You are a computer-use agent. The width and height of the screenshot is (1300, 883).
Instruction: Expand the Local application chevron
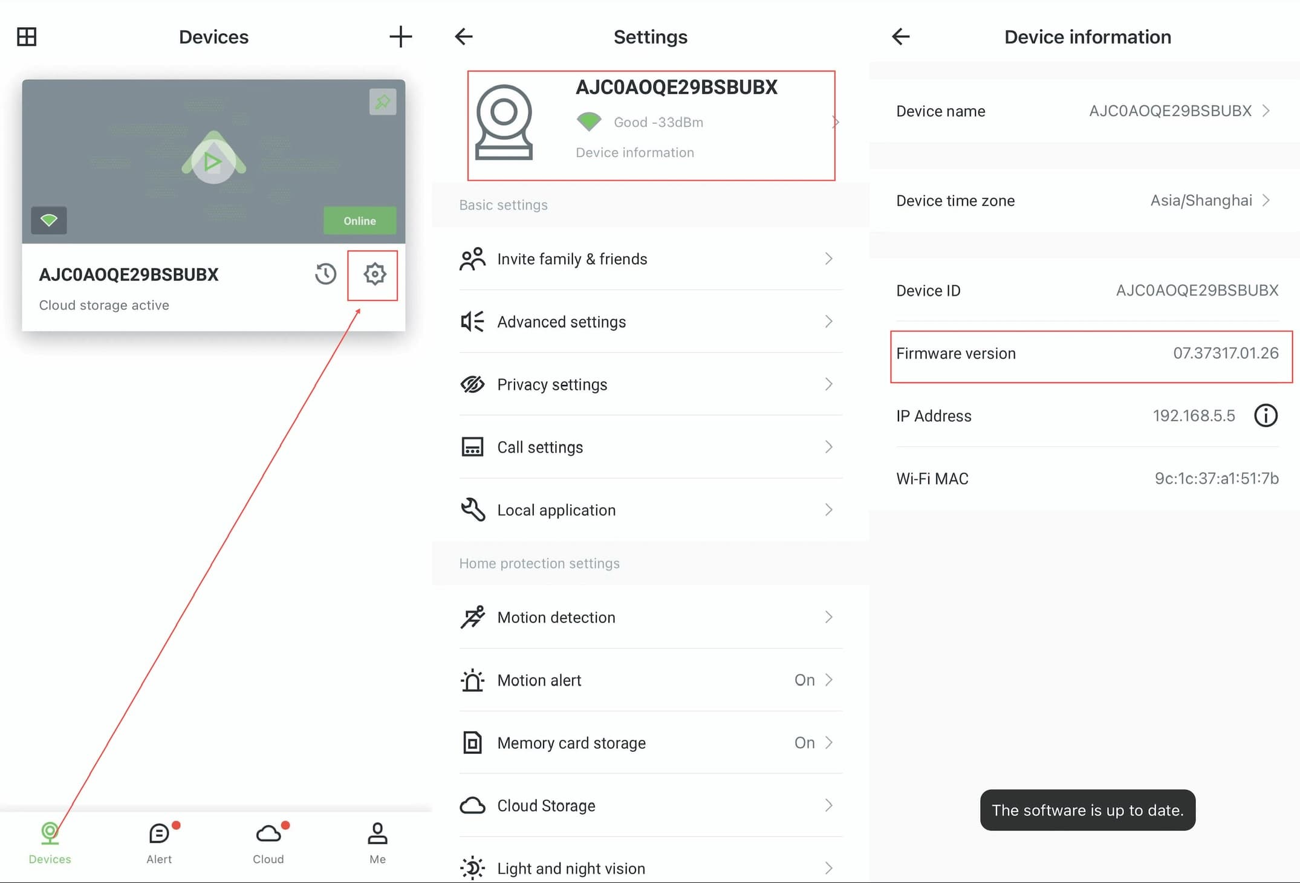click(x=829, y=510)
